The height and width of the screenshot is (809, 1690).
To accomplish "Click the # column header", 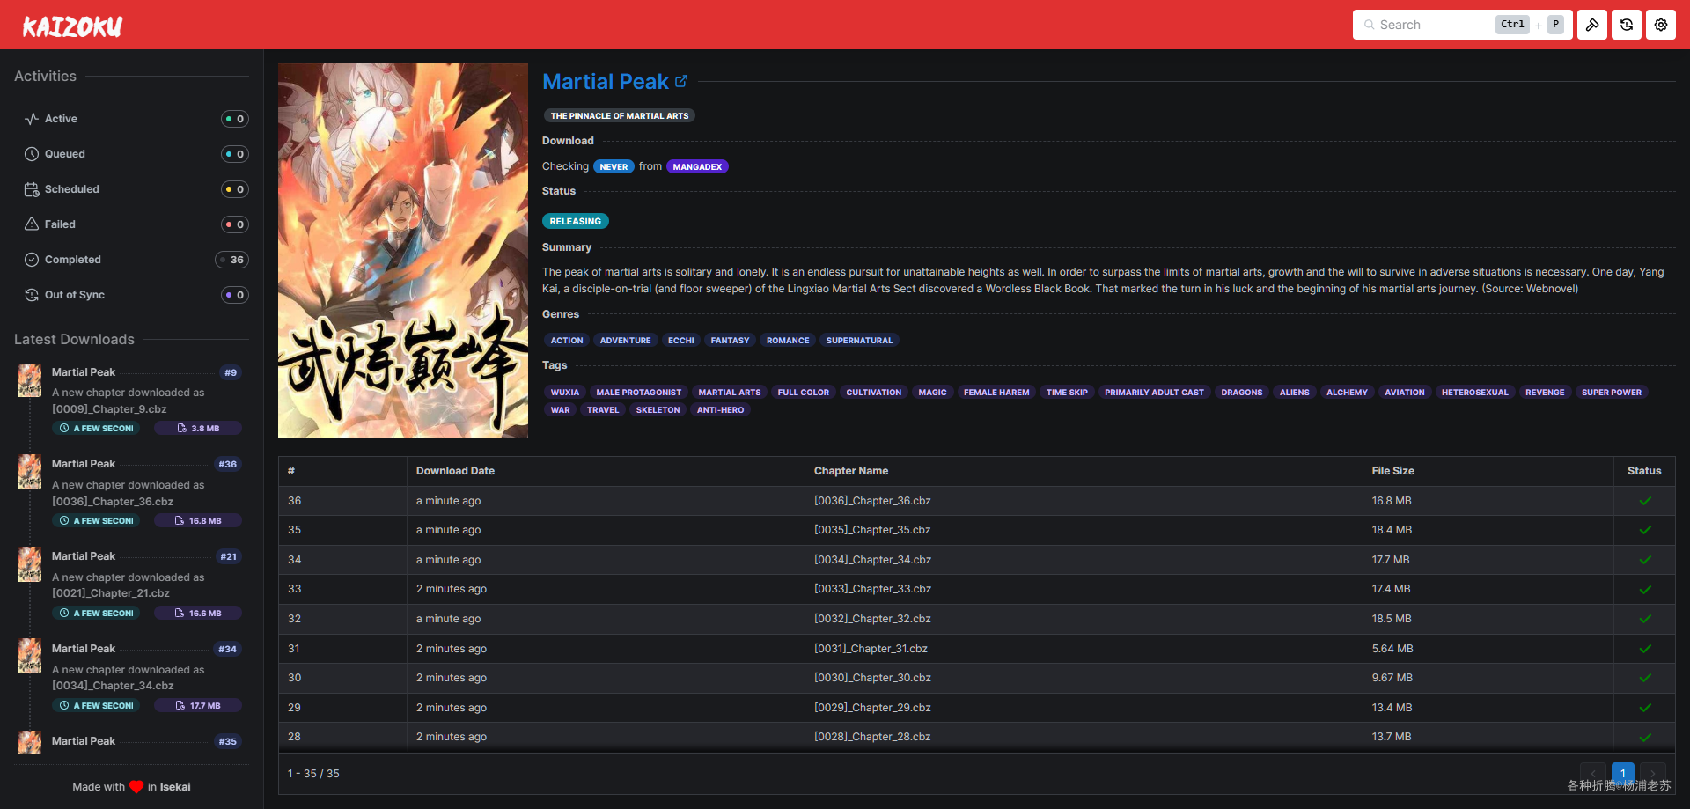I will coord(342,471).
